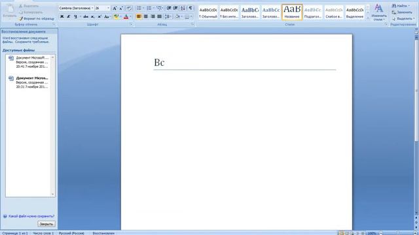Toggle align text left

tap(139, 16)
